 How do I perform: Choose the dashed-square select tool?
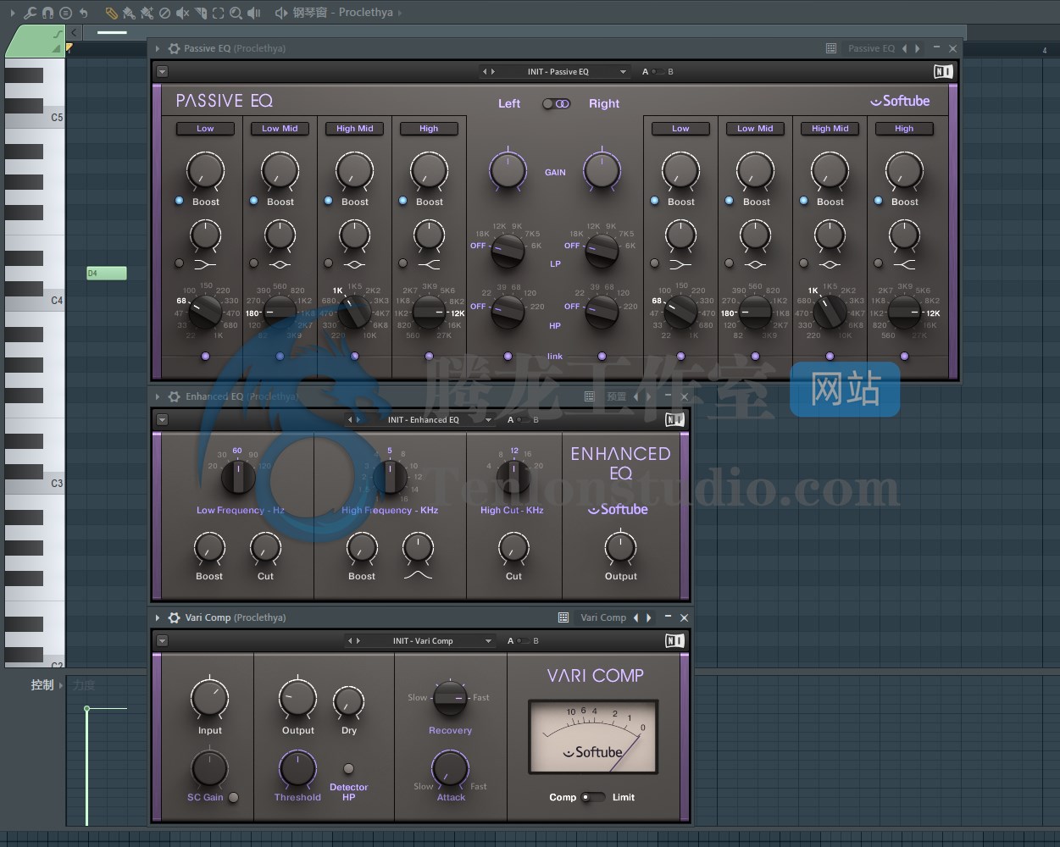[x=219, y=13]
